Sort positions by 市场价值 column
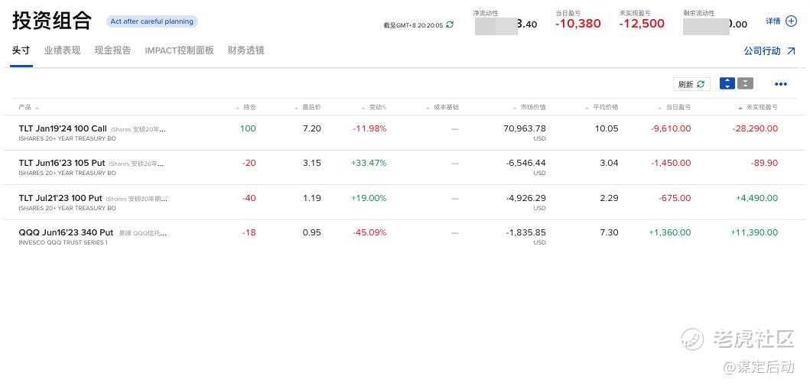The width and height of the screenshot is (810, 386). (x=533, y=108)
